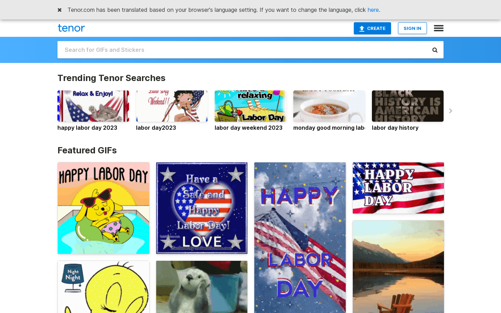Follow the 'here' language link
Viewport: 501px width, 313px height.
click(x=373, y=10)
